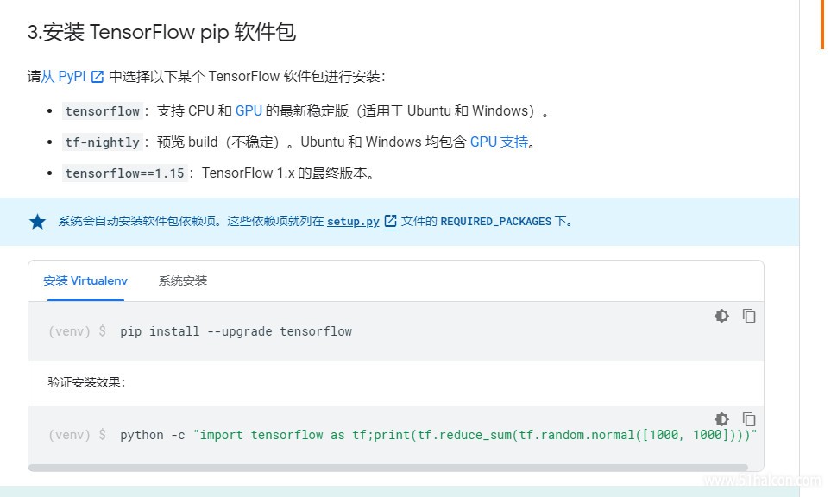Click the blue star note icon
This screenshot has width=831, height=497.
(x=38, y=222)
